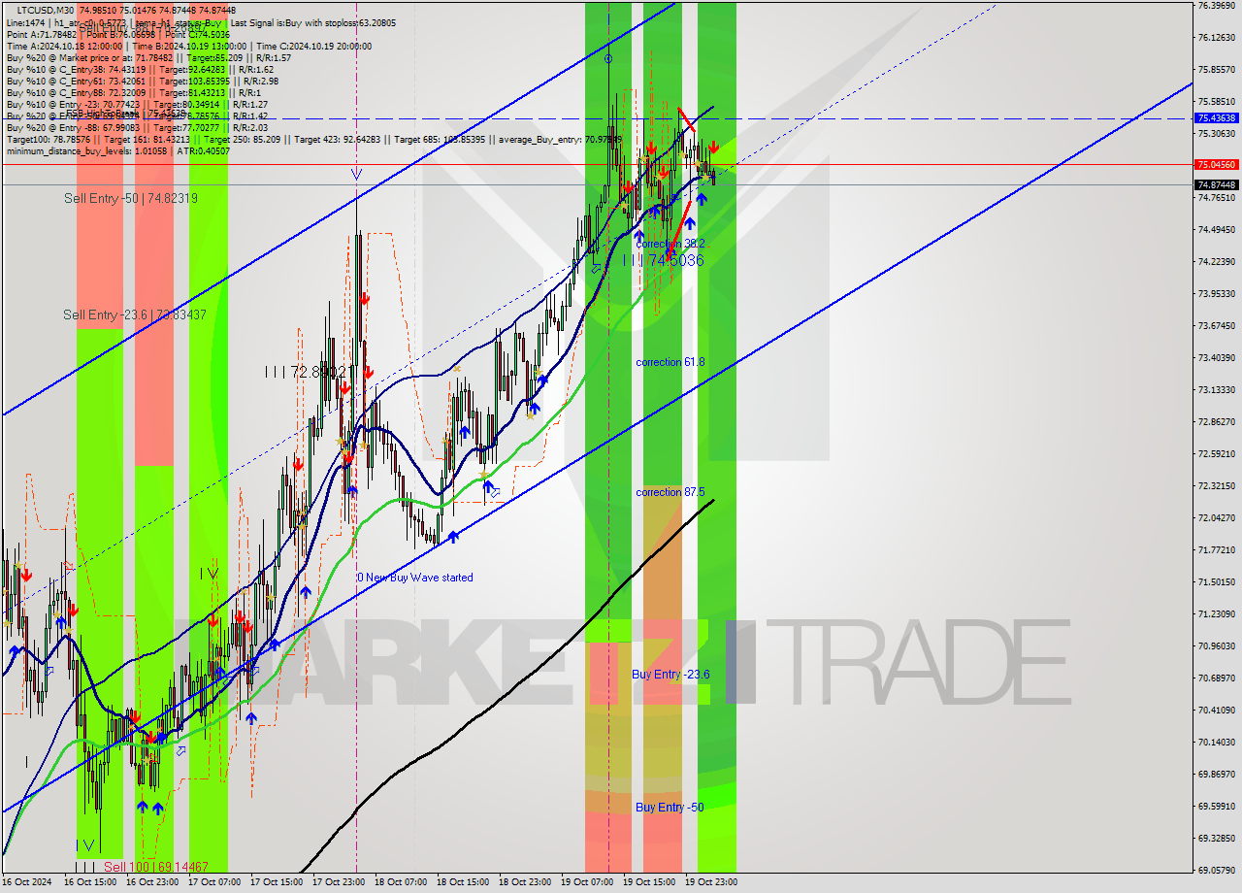Click the 'Buy Entry -50' label
This screenshot has width=1242, height=893.
[670, 808]
